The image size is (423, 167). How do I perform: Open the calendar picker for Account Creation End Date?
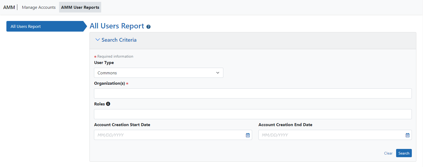[408, 135]
